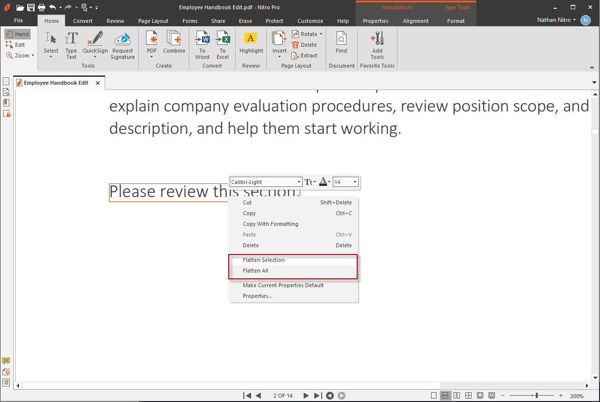Viewport: 600px width, 402px height.
Task: Convert document To Excel
Action: pyautogui.click(x=222, y=39)
